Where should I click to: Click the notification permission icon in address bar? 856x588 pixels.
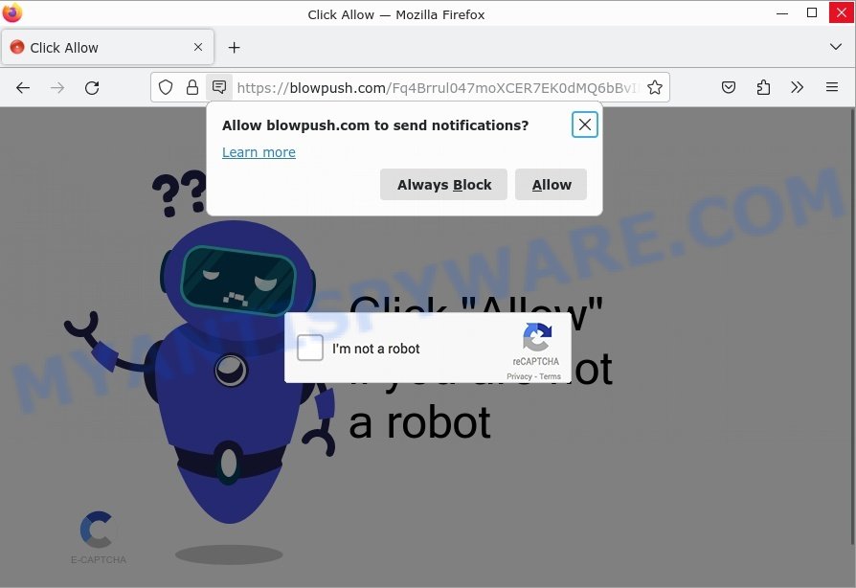219,87
